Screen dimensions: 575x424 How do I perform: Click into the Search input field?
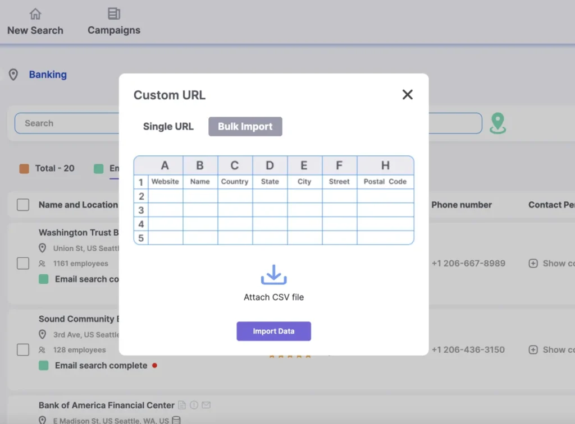click(x=67, y=123)
